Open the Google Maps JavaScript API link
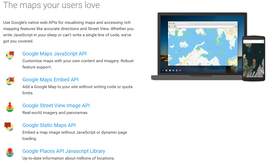The image size is (268, 164). pos(54,54)
